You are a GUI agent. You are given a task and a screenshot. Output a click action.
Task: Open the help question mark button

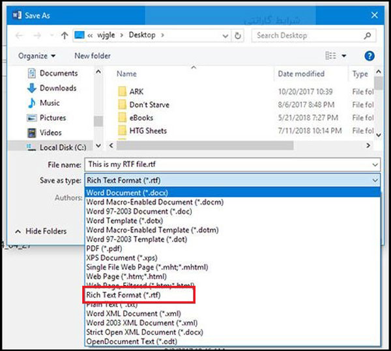tap(369, 56)
